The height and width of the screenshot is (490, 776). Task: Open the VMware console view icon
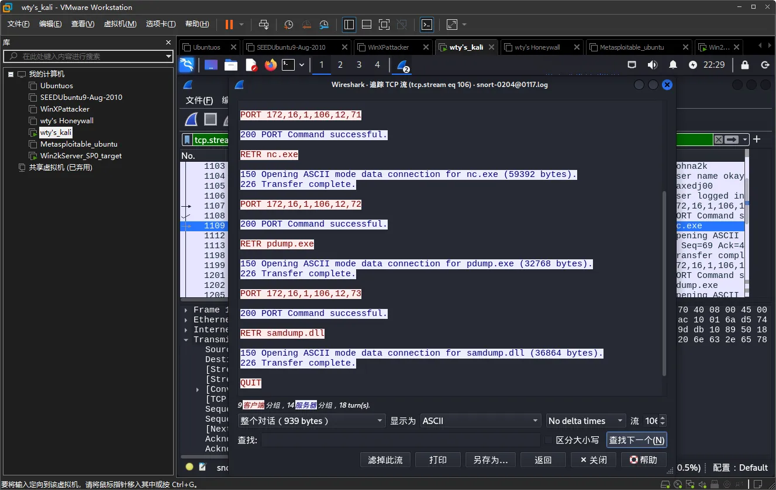click(x=427, y=25)
